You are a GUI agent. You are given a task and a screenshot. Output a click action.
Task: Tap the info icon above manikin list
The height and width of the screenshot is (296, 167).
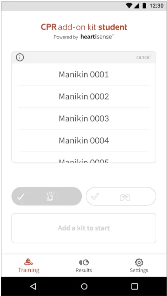(x=20, y=57)
